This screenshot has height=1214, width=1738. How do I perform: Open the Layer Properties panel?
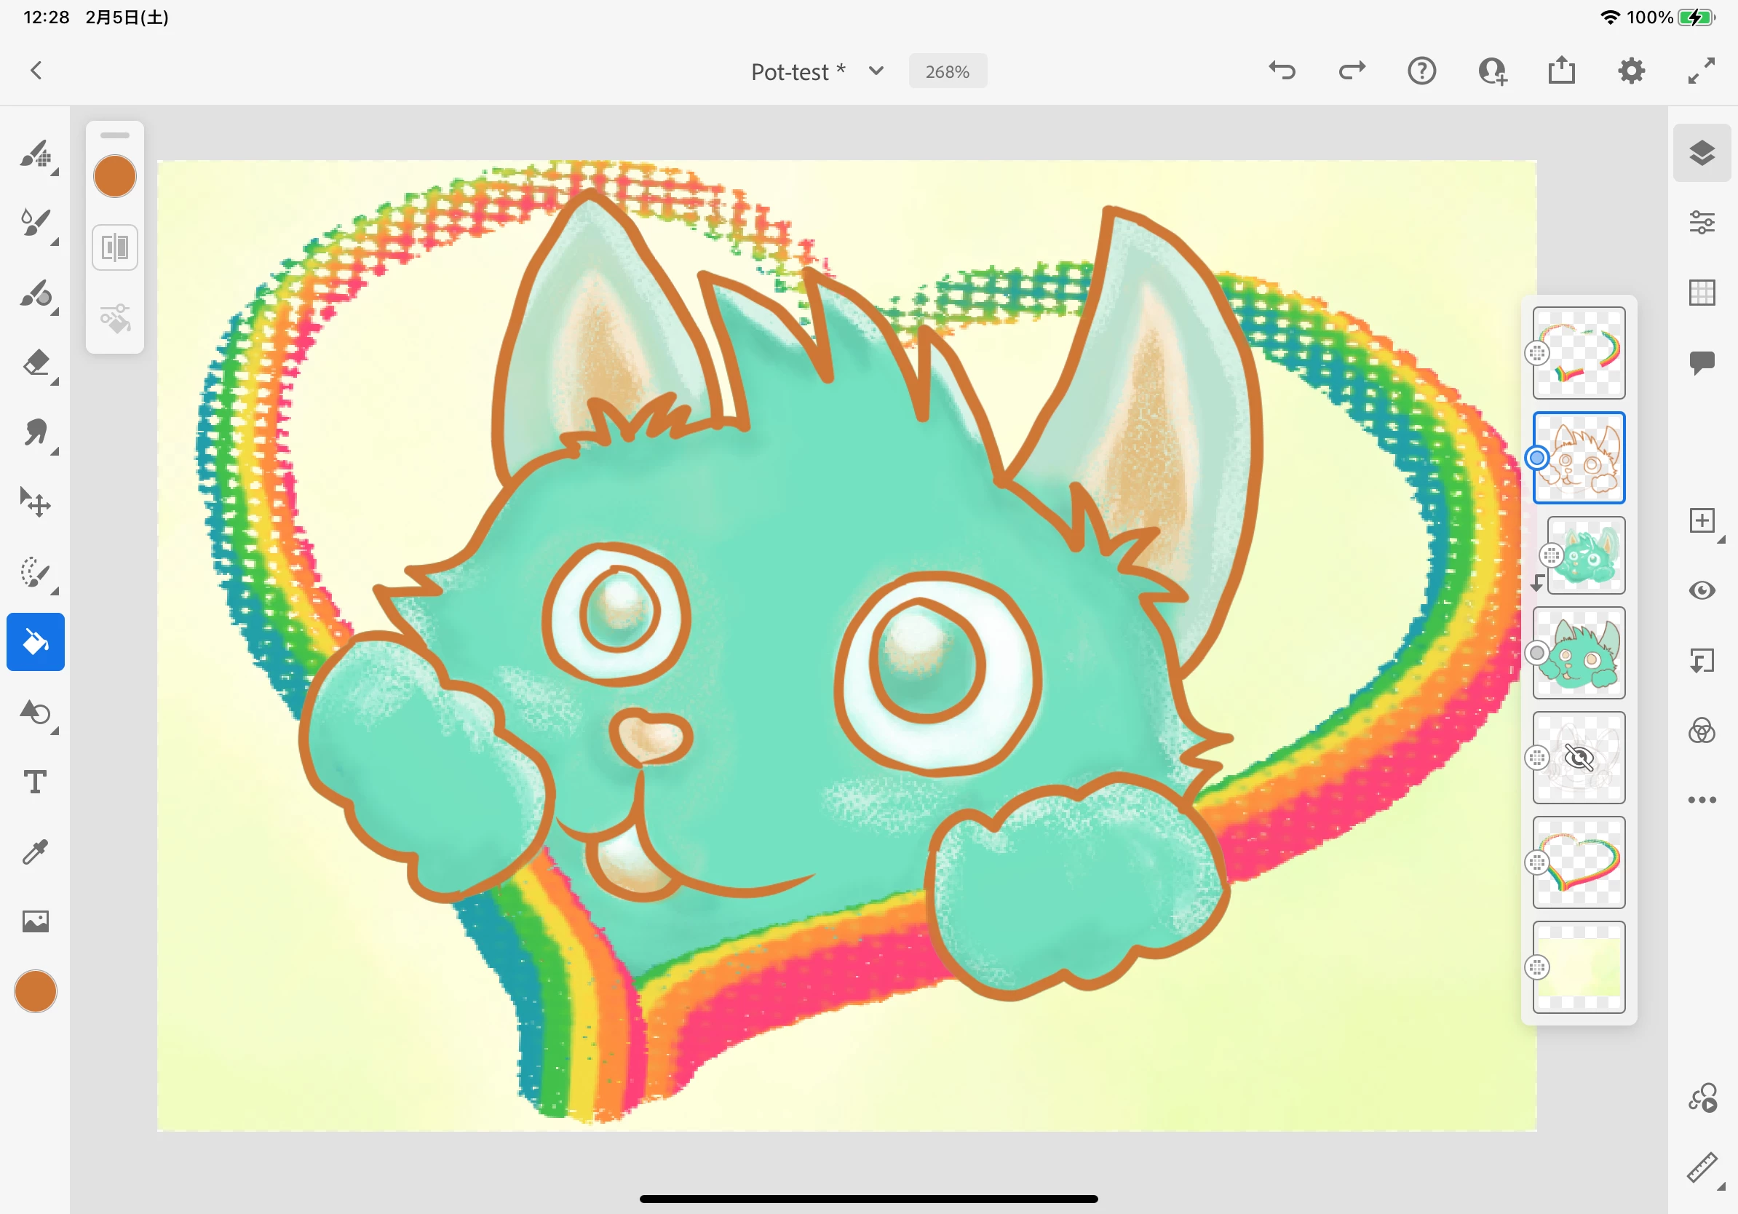[1701, 223]
